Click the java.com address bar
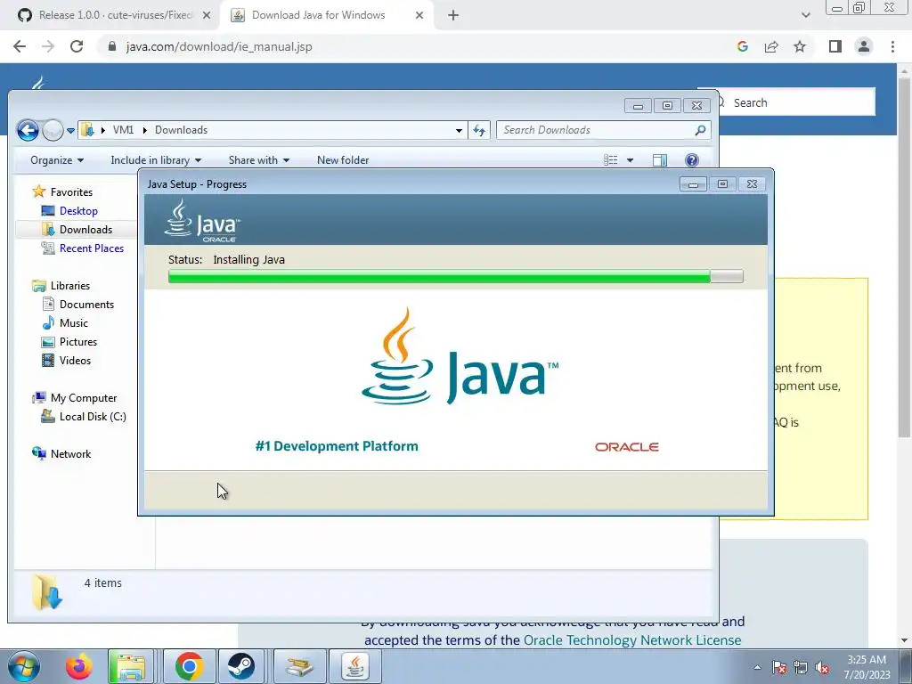This screenshot has height=684, width=912. (x=407, y=46)
